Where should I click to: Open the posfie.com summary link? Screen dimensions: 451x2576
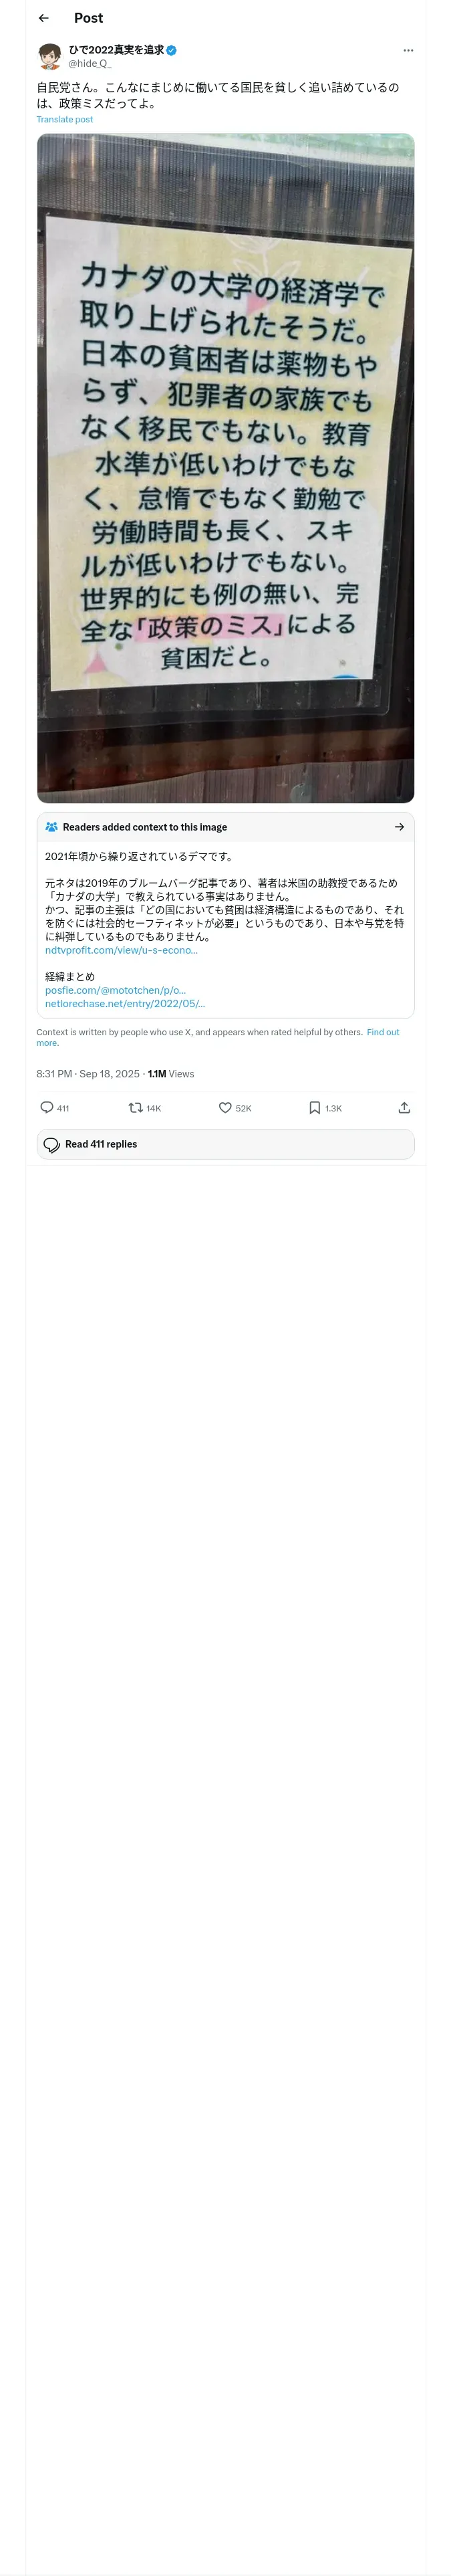click(115, 990)
